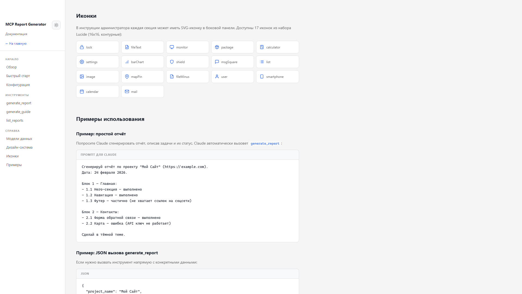The height and width of the screenshot is (294, 522).
Task: Open 'Конфигурация' sidebar entry
Action: coord(18,85)
